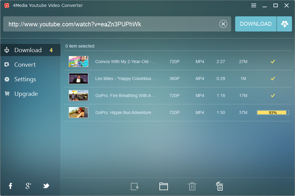Click the 1:50 duration value
This screenshot has height=196, width=295.
pyautogui.click(x=221, y=112)
